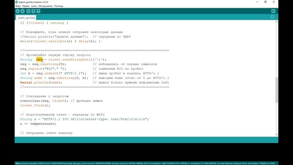Click the 'if (!client) { return; }' line
293x165 pixels.
click(44, 23)
